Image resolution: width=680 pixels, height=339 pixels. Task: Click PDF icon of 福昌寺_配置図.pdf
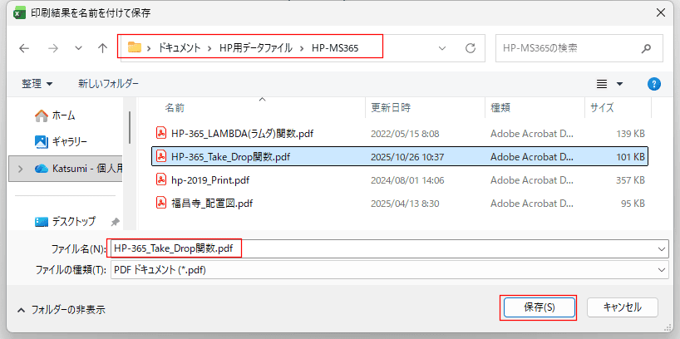click(x=161, y=203)
